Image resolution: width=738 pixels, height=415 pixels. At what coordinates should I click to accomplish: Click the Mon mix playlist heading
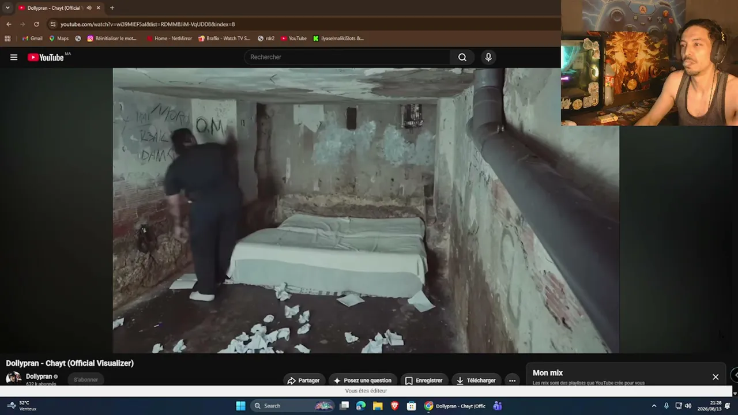548,373
